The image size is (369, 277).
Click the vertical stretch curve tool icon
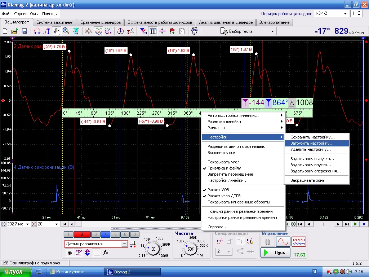[47, 31]
